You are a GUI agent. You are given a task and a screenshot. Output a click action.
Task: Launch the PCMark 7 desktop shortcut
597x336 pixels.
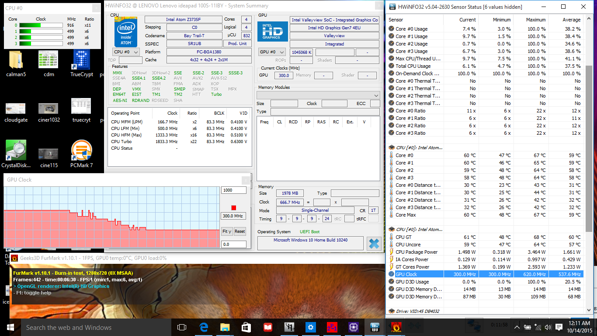click(81, 150)
